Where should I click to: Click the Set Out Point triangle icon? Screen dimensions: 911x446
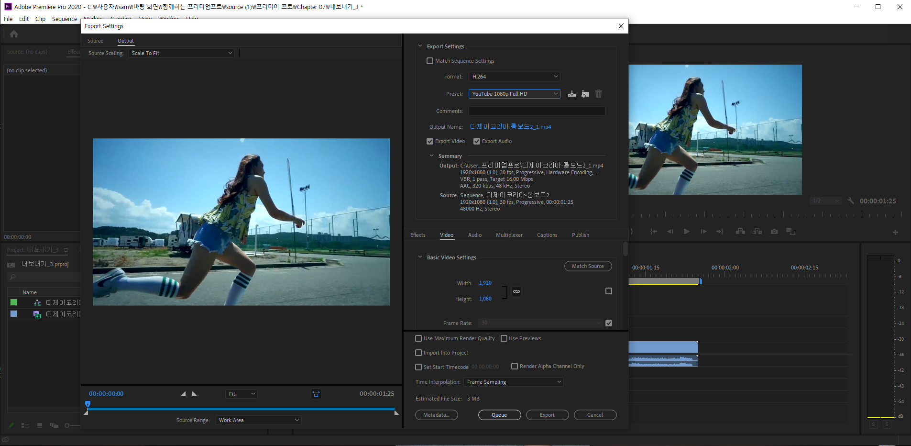[x=195, y=394]
